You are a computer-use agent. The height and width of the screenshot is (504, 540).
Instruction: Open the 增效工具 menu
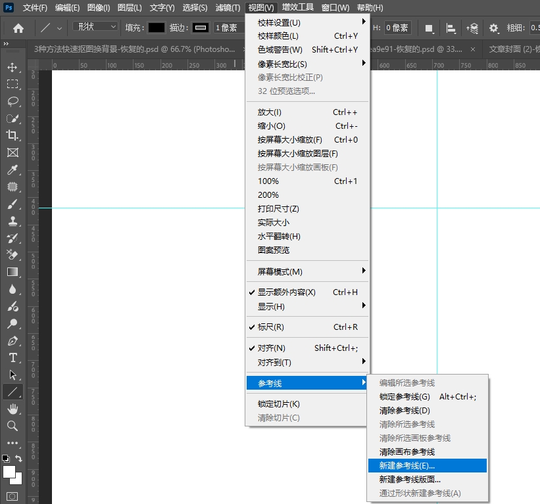pyautogui.click(x=299, y=7)
